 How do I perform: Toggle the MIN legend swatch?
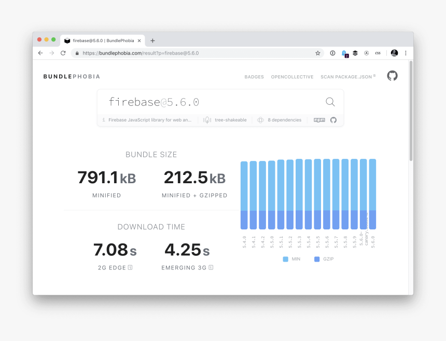pos(286,259)
